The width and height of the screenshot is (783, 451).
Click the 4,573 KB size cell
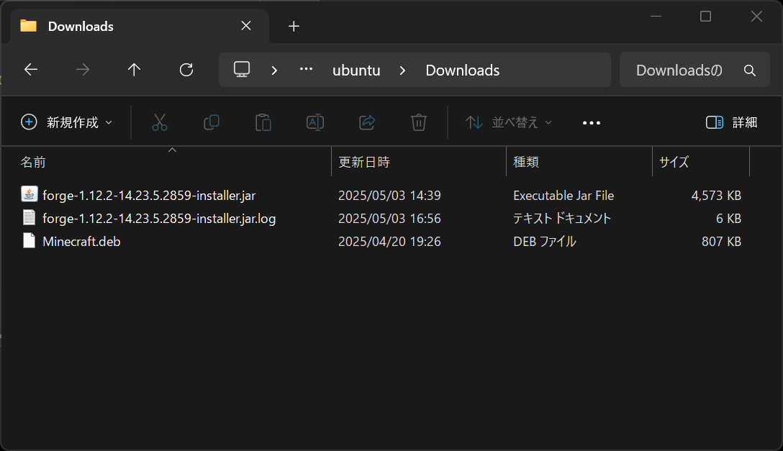tap(716, 196)
